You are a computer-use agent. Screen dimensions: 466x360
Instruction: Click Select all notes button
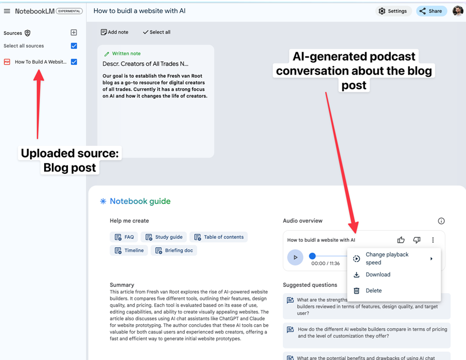[x=157, y=32]
